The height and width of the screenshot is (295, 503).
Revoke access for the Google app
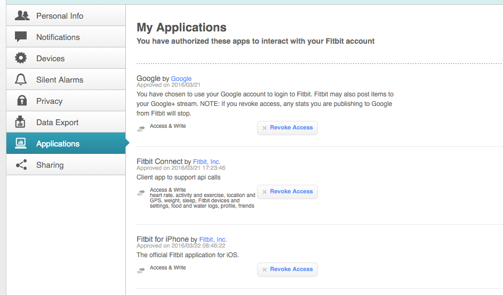[x=288, y=128]
